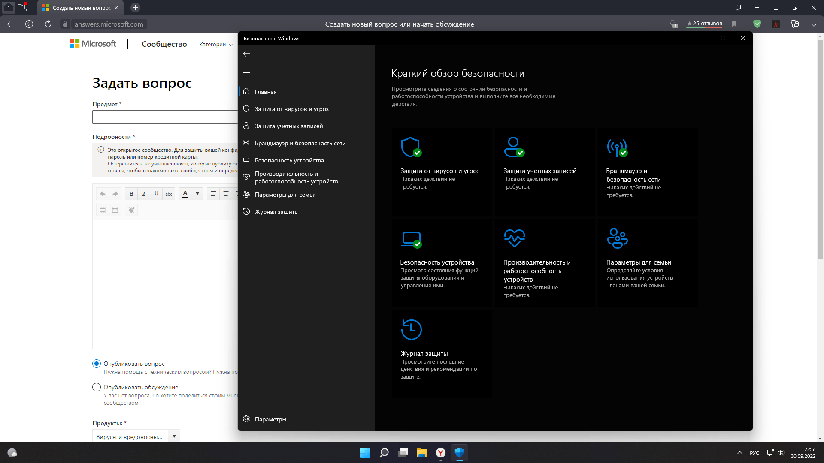
Task: Open a new browser tab
Action: tap(135, 8)
